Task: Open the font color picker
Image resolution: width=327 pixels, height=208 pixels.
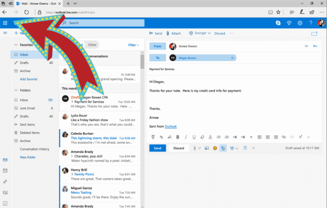Action: 210,137
